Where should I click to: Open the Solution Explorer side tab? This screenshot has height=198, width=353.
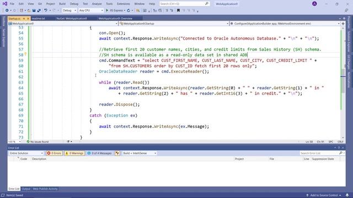coord(349,42)
